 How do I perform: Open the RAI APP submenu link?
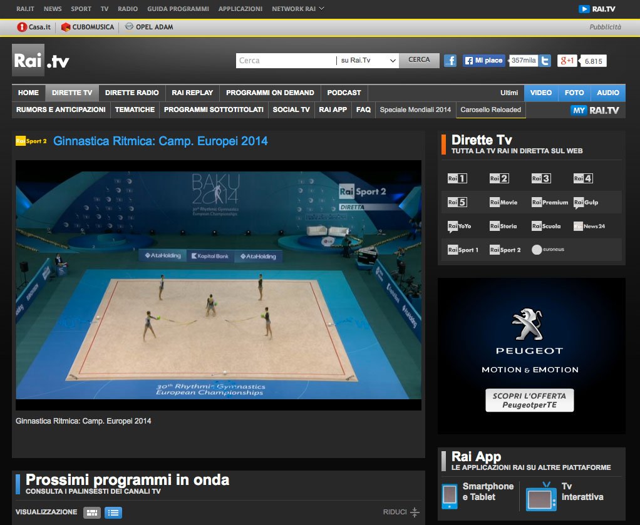click(x=333, y=110)
